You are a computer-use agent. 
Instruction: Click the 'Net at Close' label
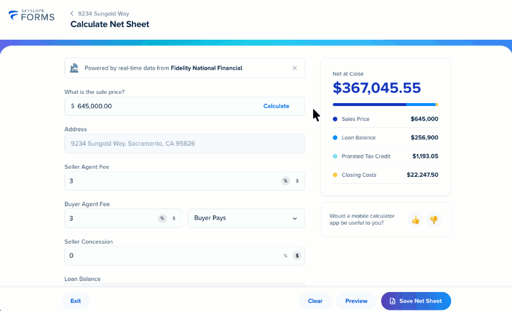[x=348, y=74]
